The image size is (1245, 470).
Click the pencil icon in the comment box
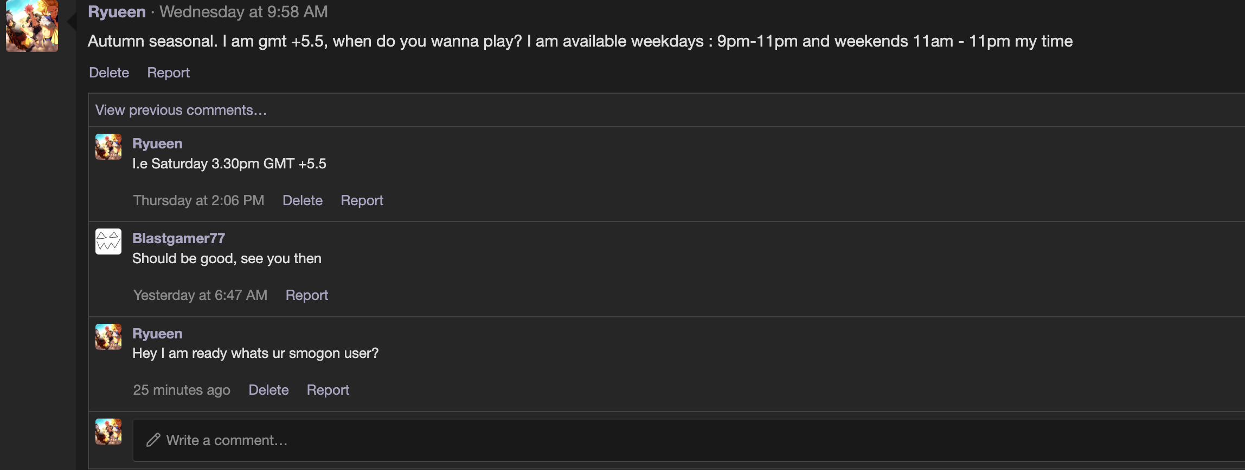(x=153, y=440)
